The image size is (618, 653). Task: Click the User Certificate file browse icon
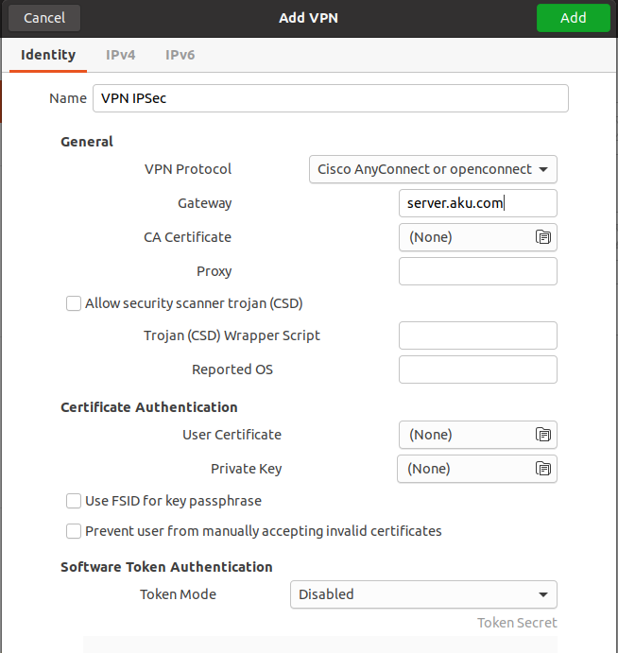(543, 435)
